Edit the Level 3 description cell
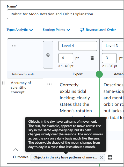The image size is (124, 167). pos(112,101)
